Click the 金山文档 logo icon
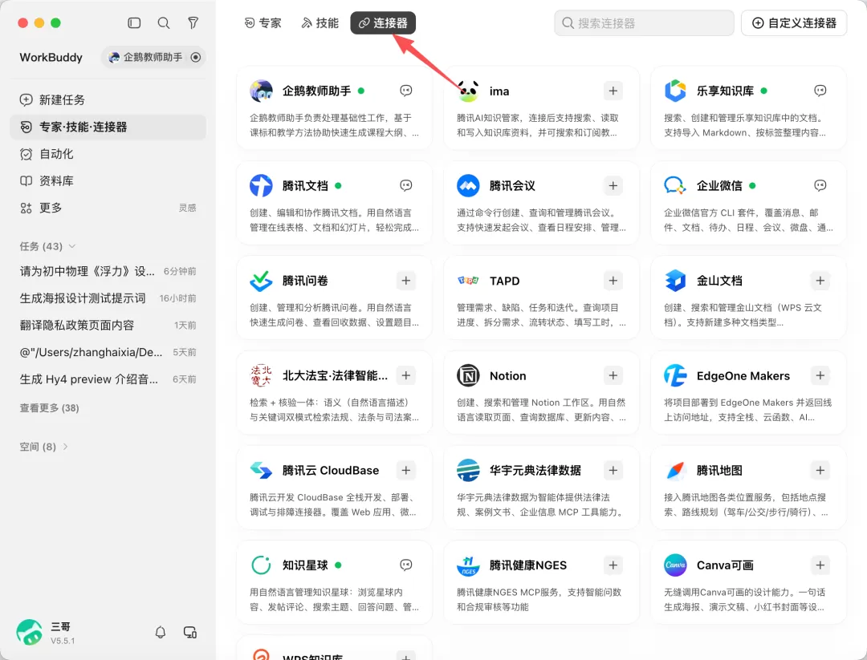The image size is (867, 660). click(675, 281)
